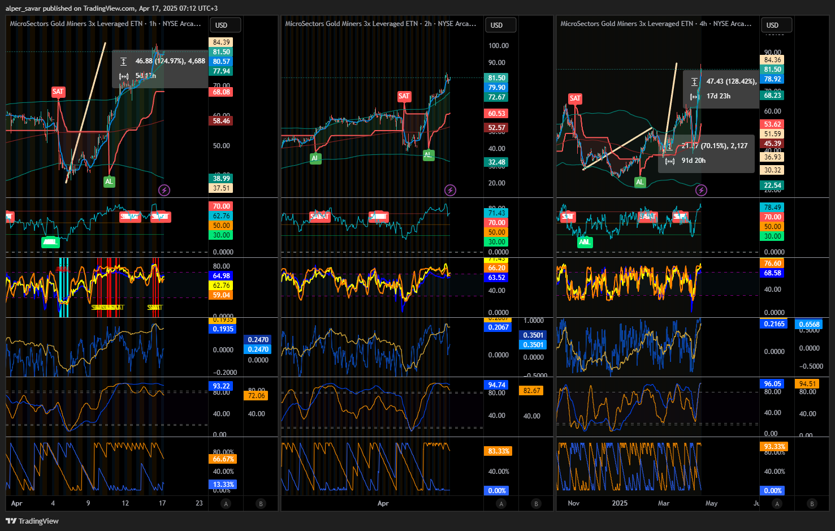The width and height of the screenshot is (835, 531).
Task: Click the orange 59.04 indicator value
Action: tap(221, 295)
